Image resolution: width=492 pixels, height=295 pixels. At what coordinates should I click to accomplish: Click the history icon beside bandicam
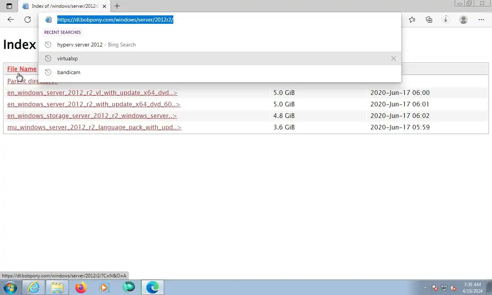click(x=48, y=72)
